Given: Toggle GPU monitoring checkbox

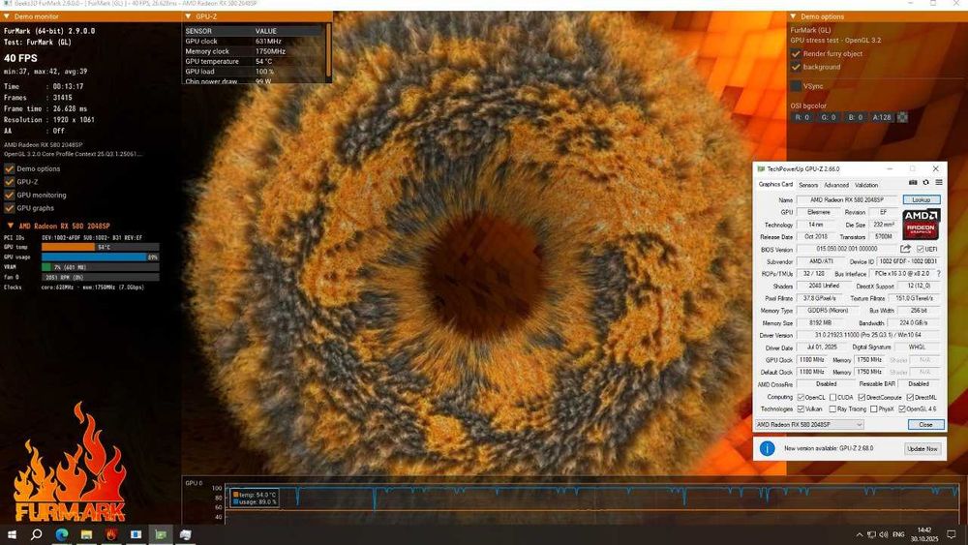Looking at the screenshot, I should coord(10,195).
